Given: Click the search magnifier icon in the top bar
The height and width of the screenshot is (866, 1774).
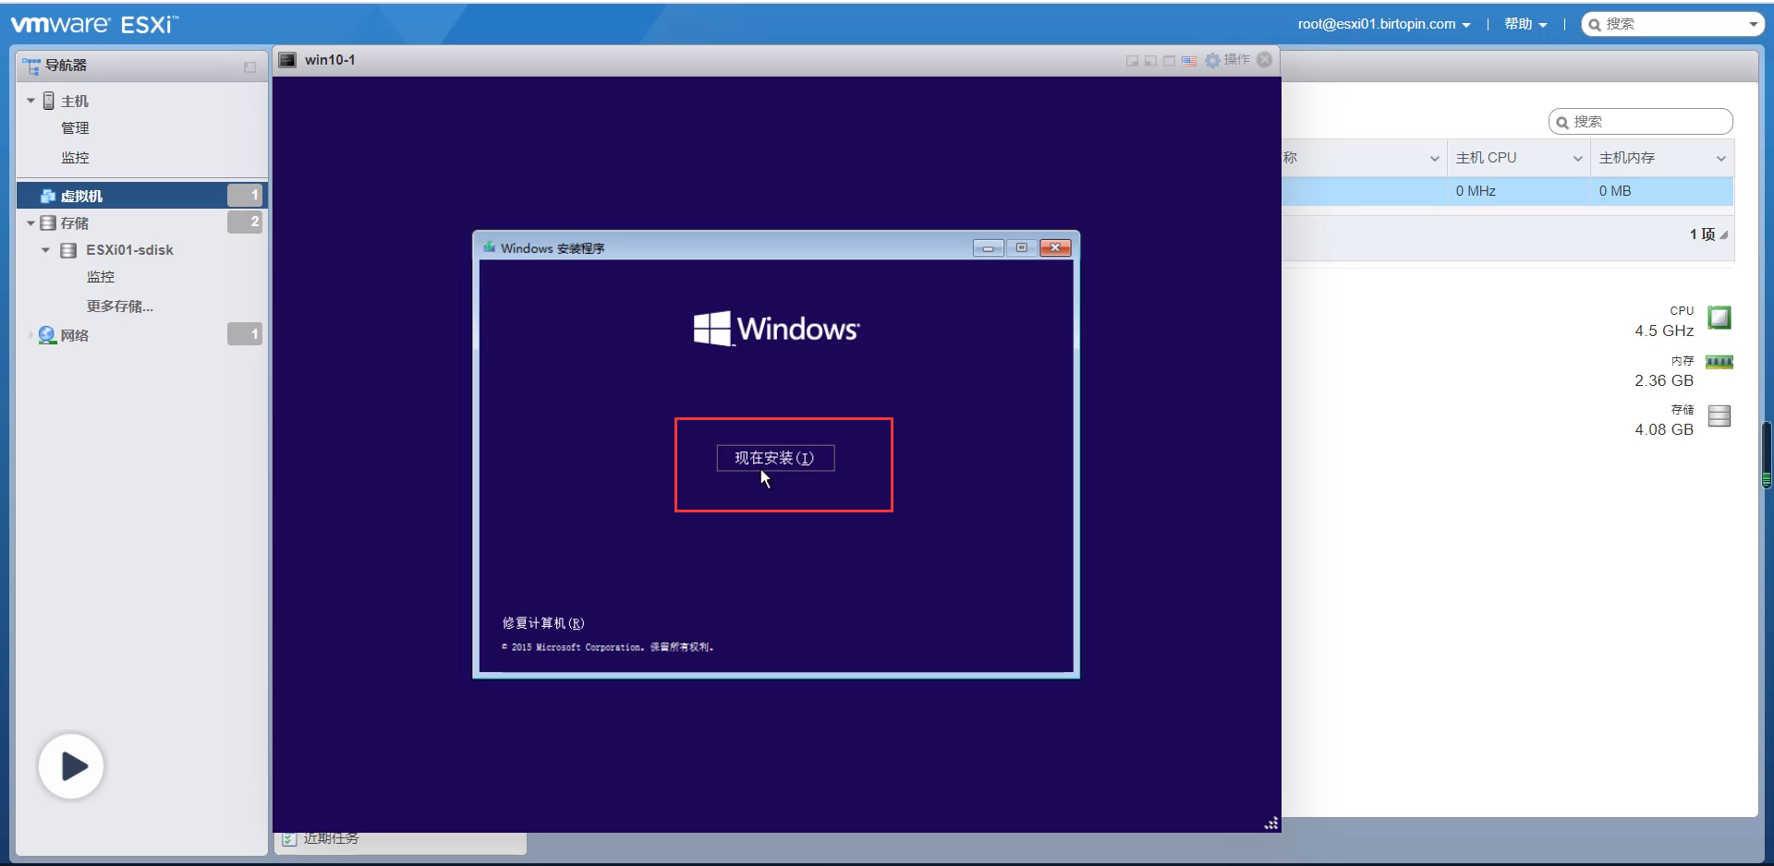Looking at the screenshot, I should click(x=1595, y=25).
